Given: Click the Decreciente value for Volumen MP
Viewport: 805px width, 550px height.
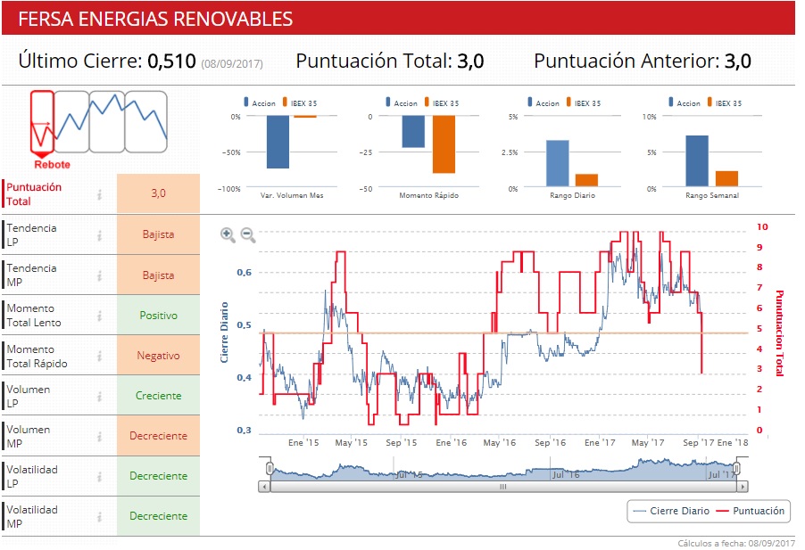Looking at the screenshot, I should tap(158, 436).
